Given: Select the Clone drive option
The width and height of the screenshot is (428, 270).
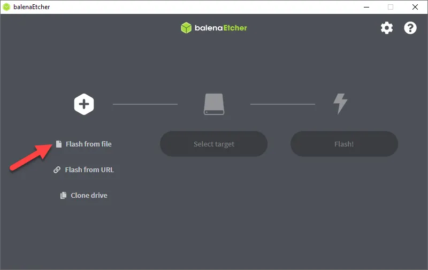Looking at the screenshot, I should (x=84, y=195).
